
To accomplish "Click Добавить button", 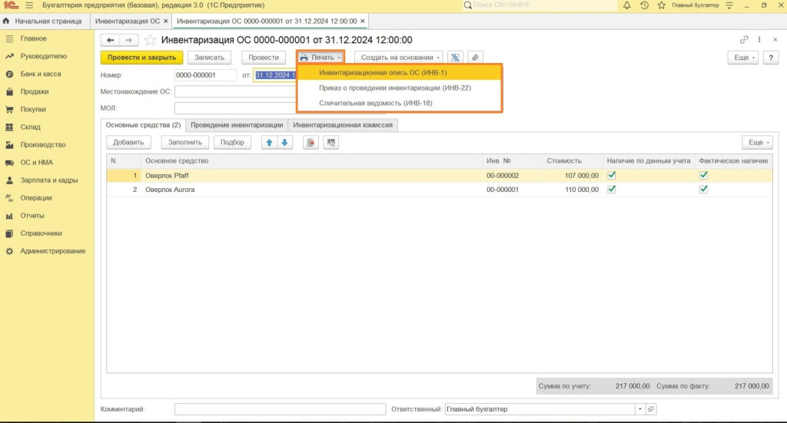I will pyautogui.click(x=128, y=142).
